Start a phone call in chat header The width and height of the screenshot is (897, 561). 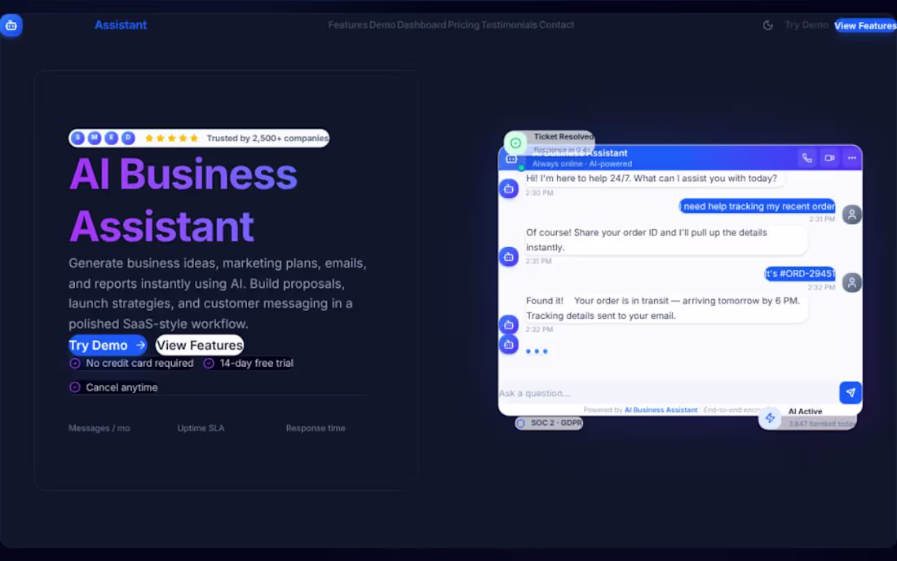(x=807, y=158)
